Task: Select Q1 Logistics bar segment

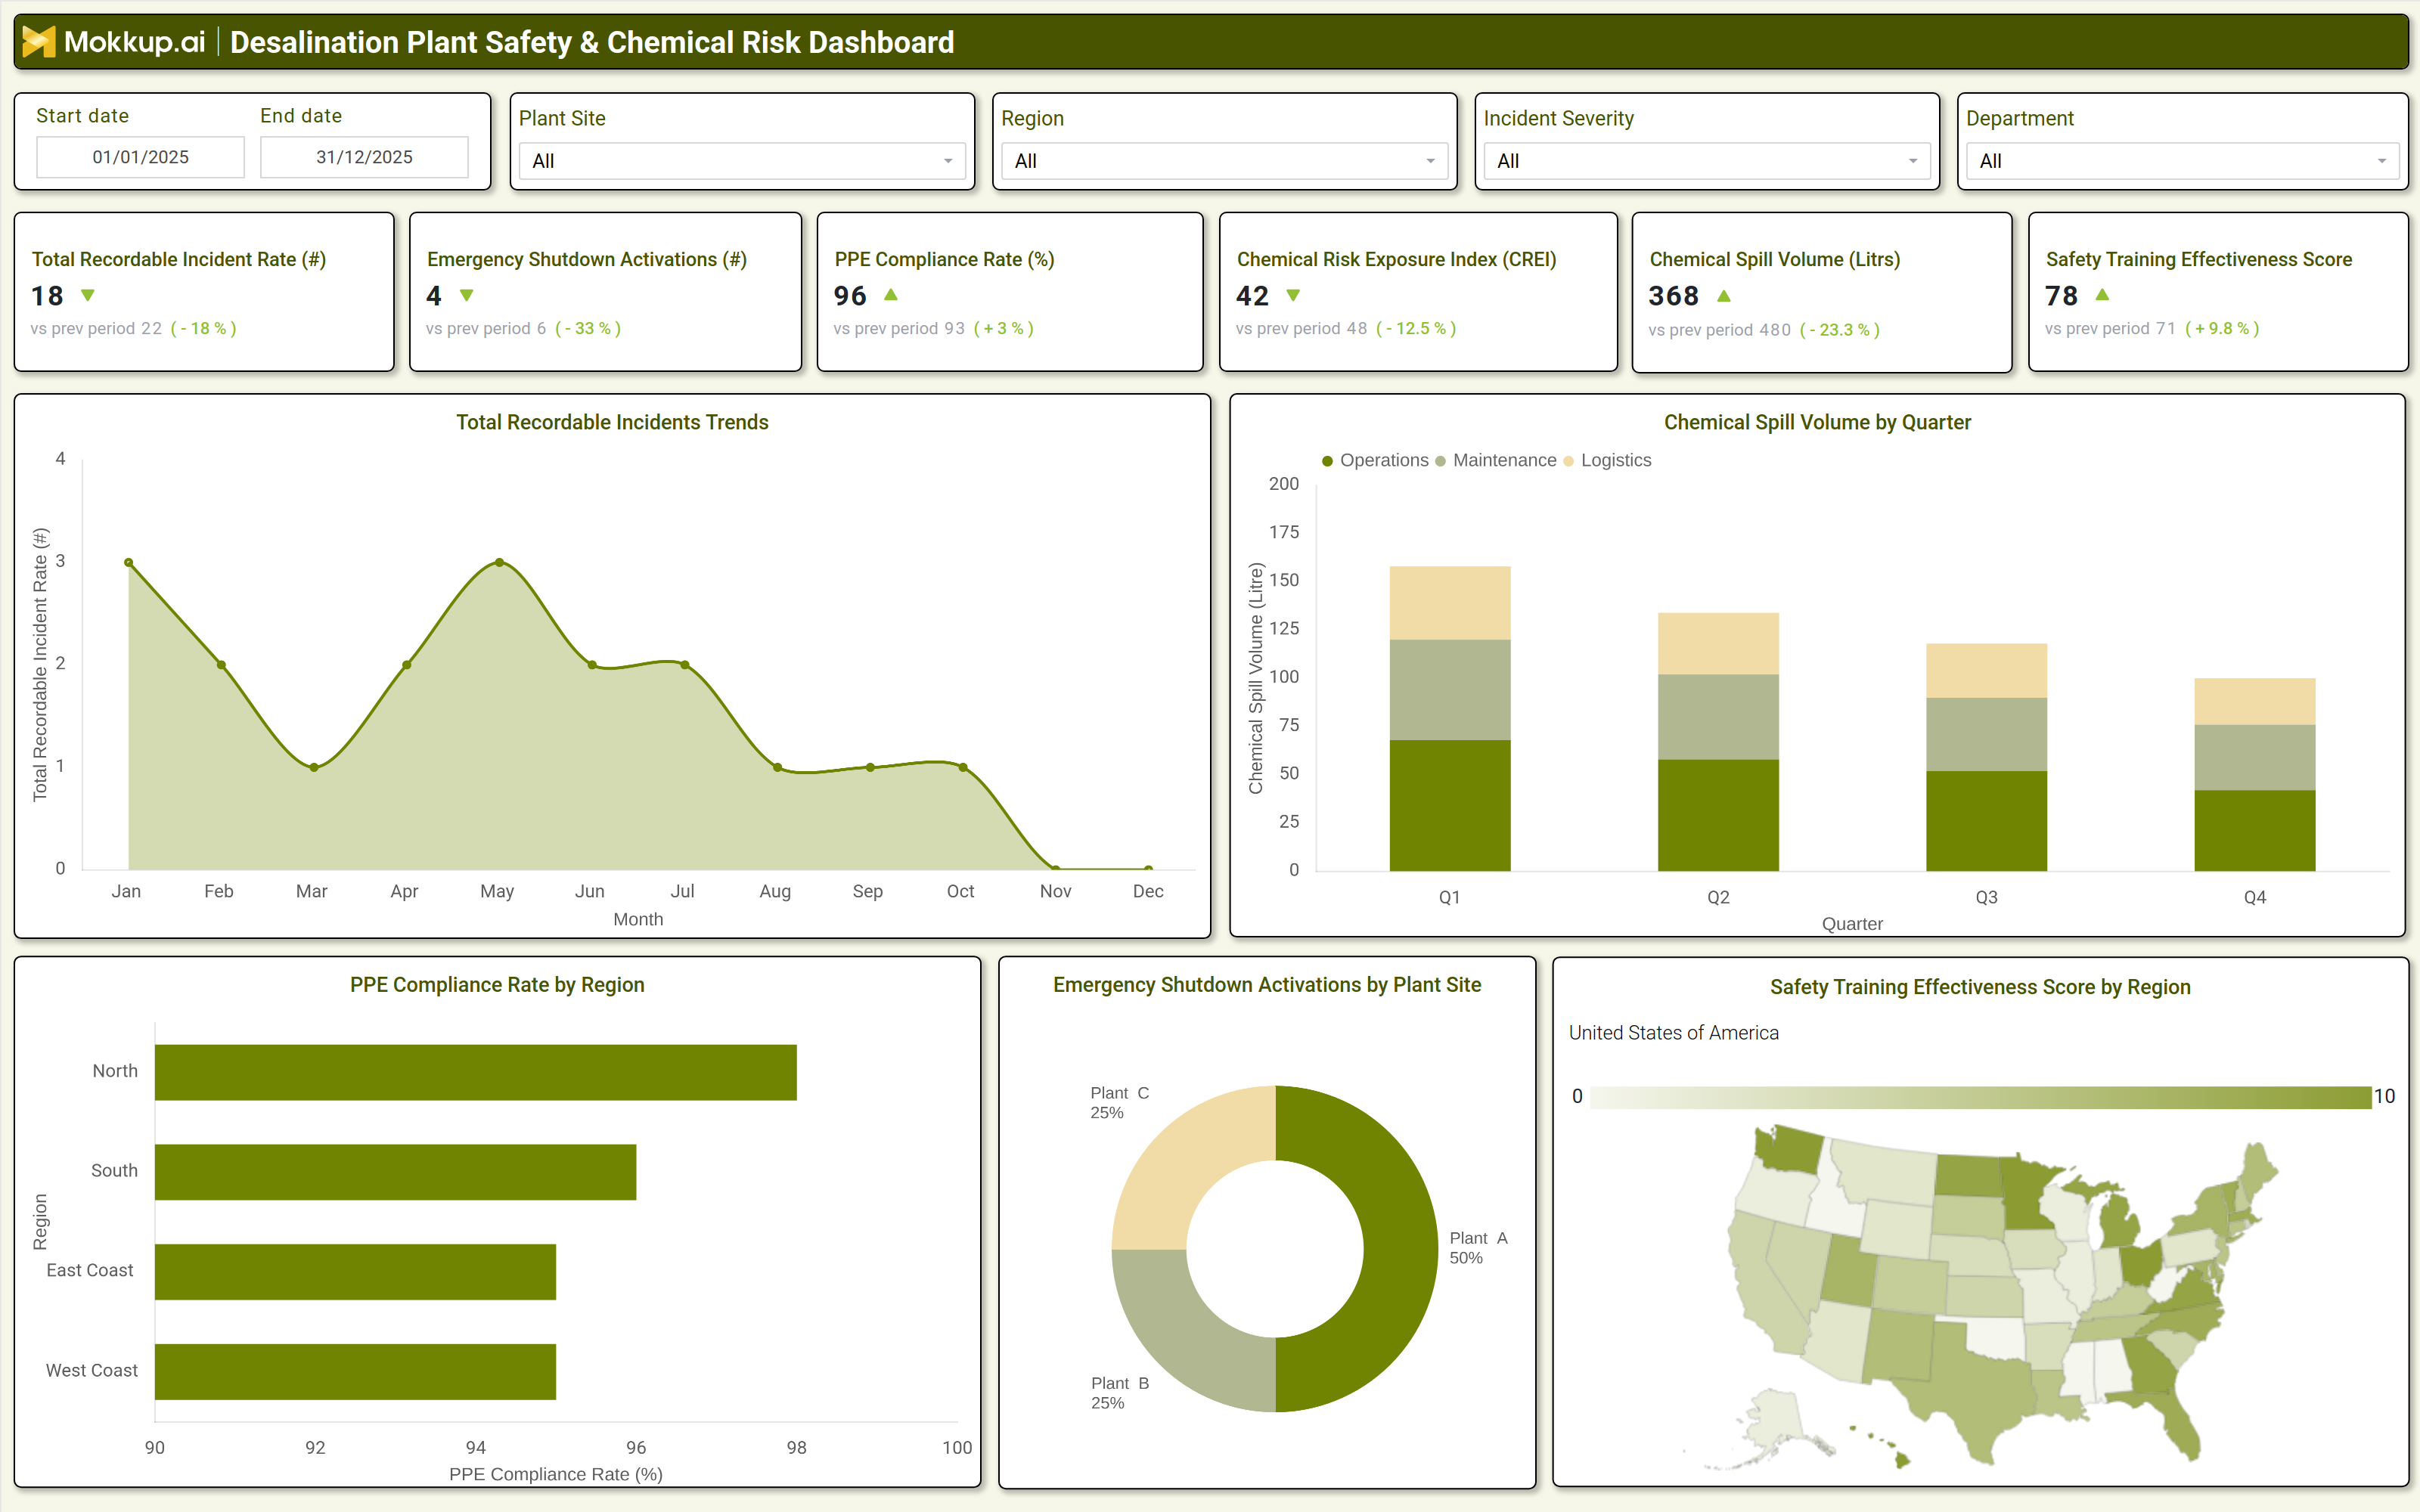Action: point(1450,603)
